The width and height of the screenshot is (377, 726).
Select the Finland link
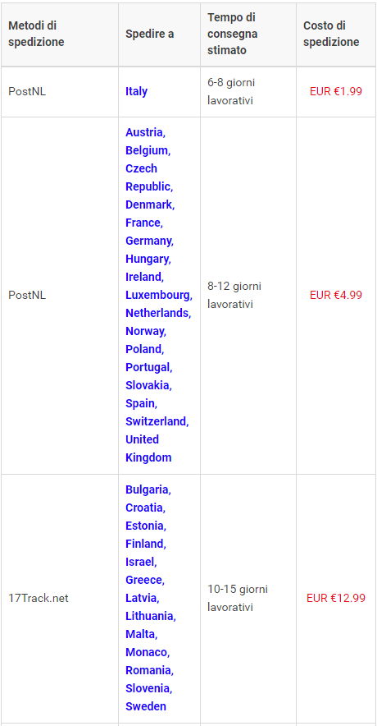(x=144, y=544)
